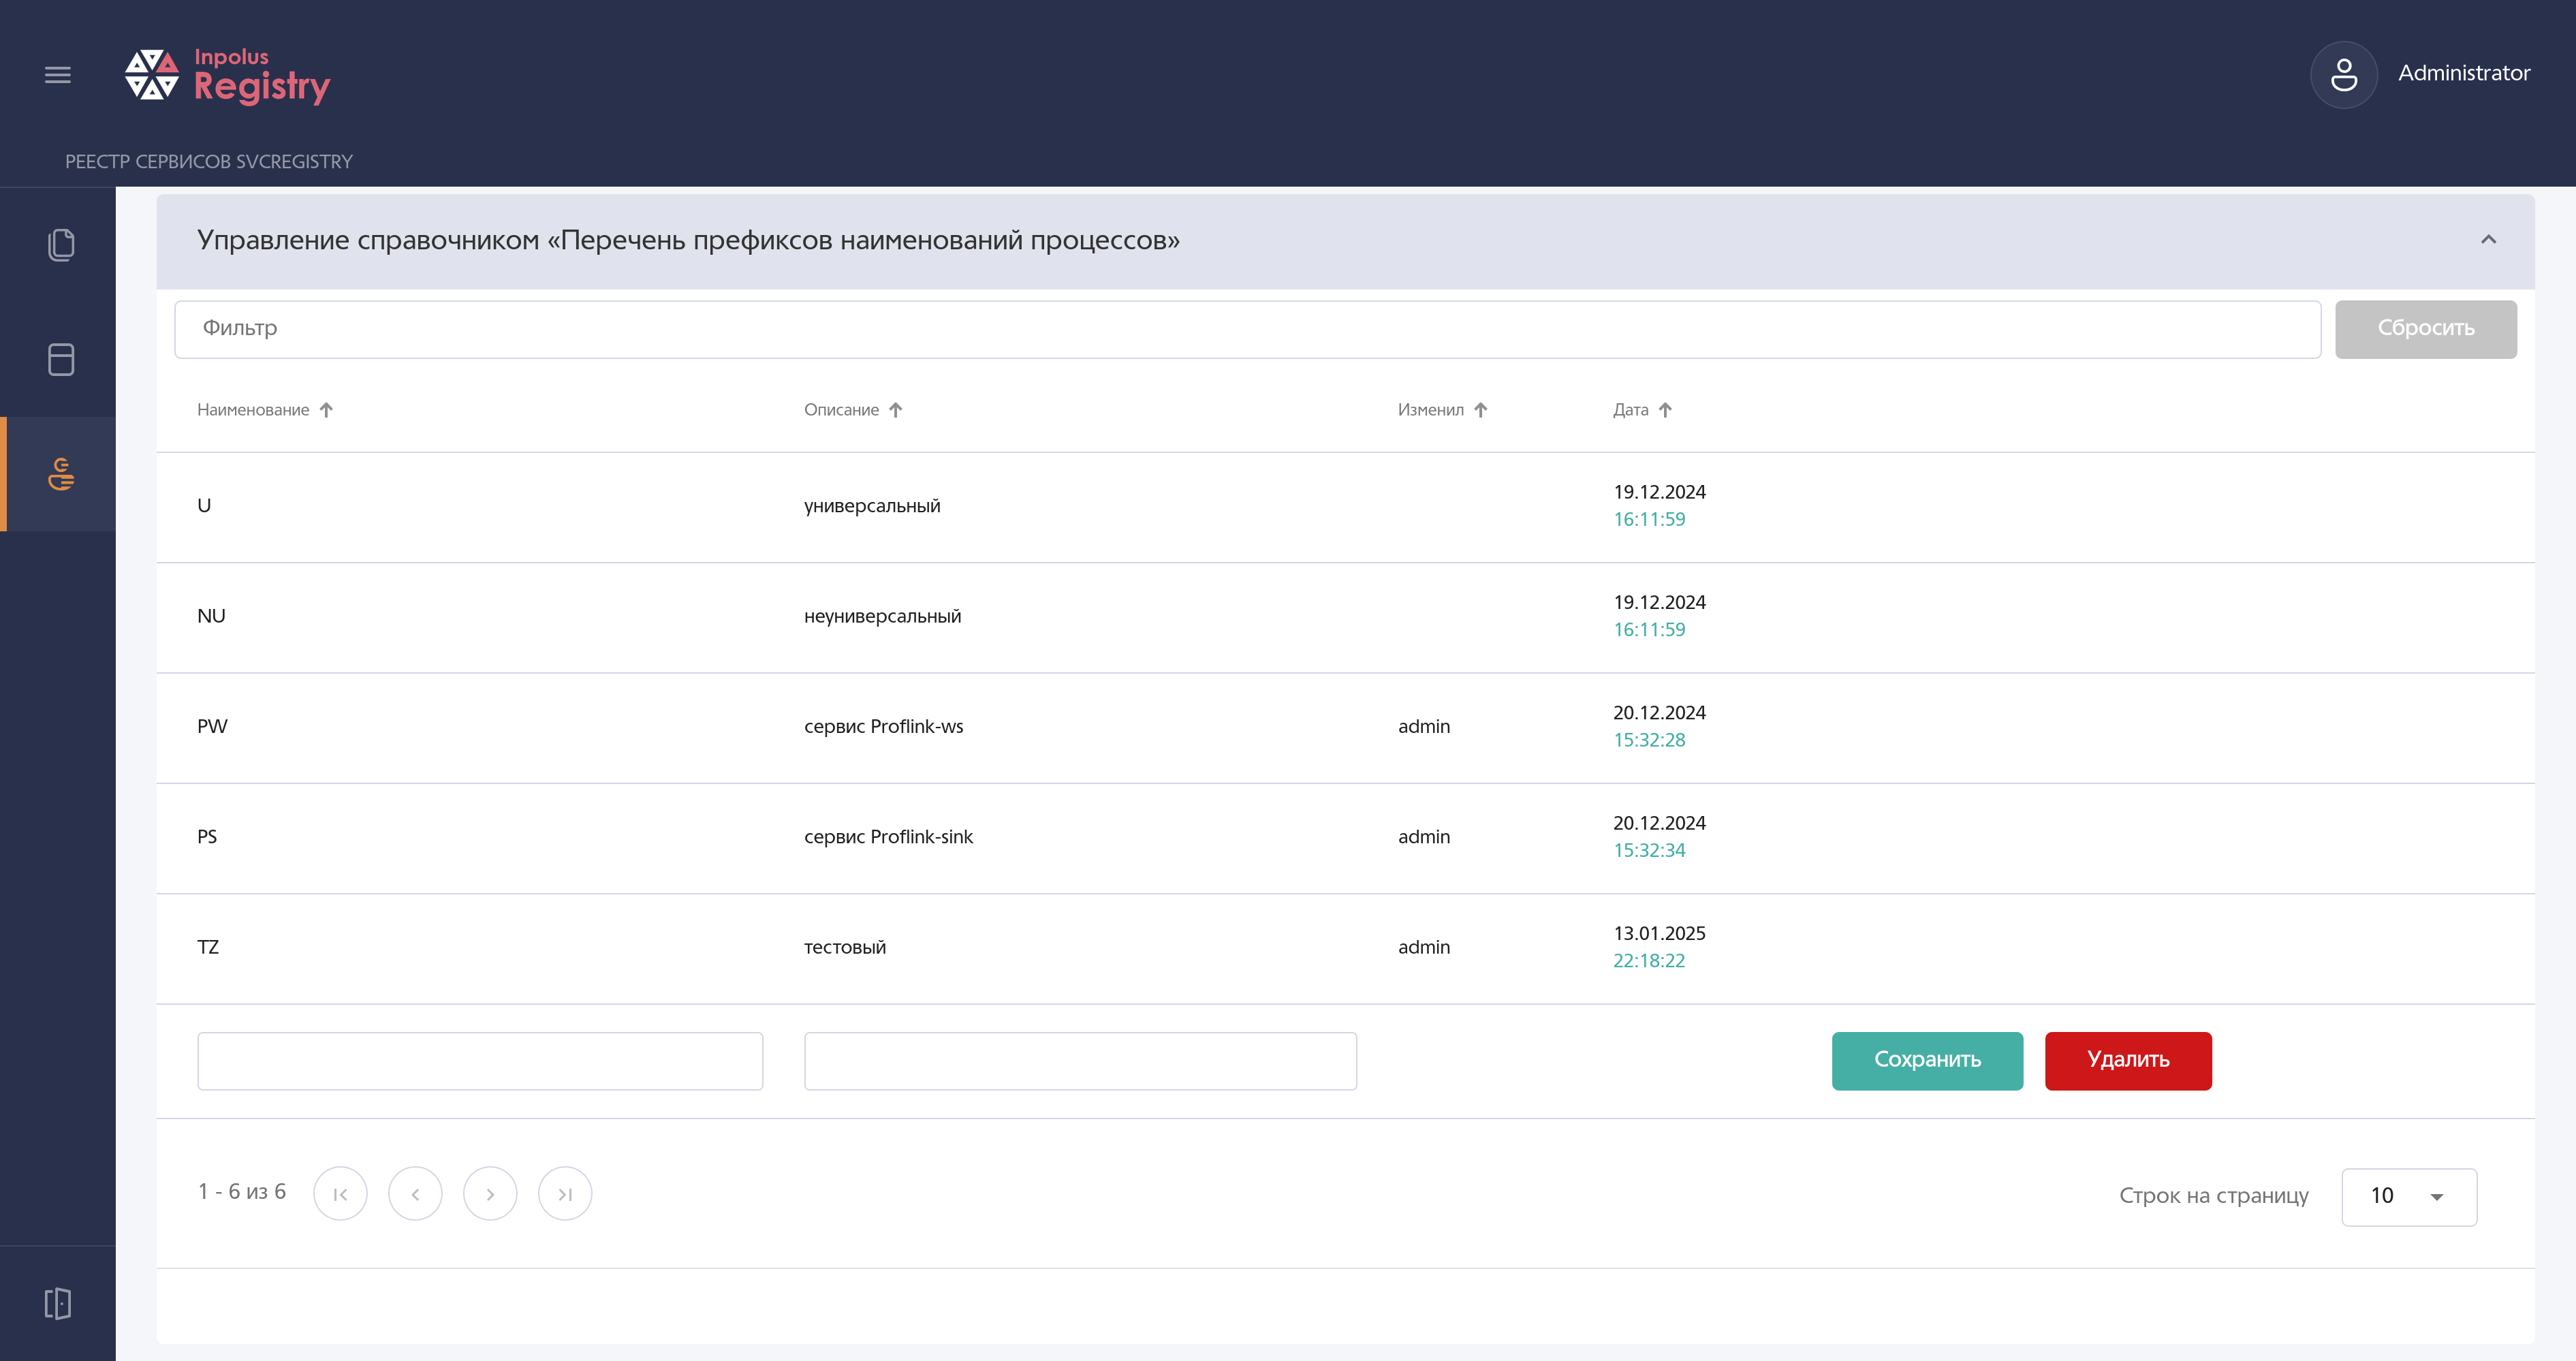Focus the new description input field
Screen dimensions: 2576x1361
1080,1061
